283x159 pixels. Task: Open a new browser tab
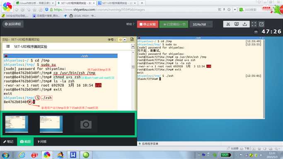[142, 3]
